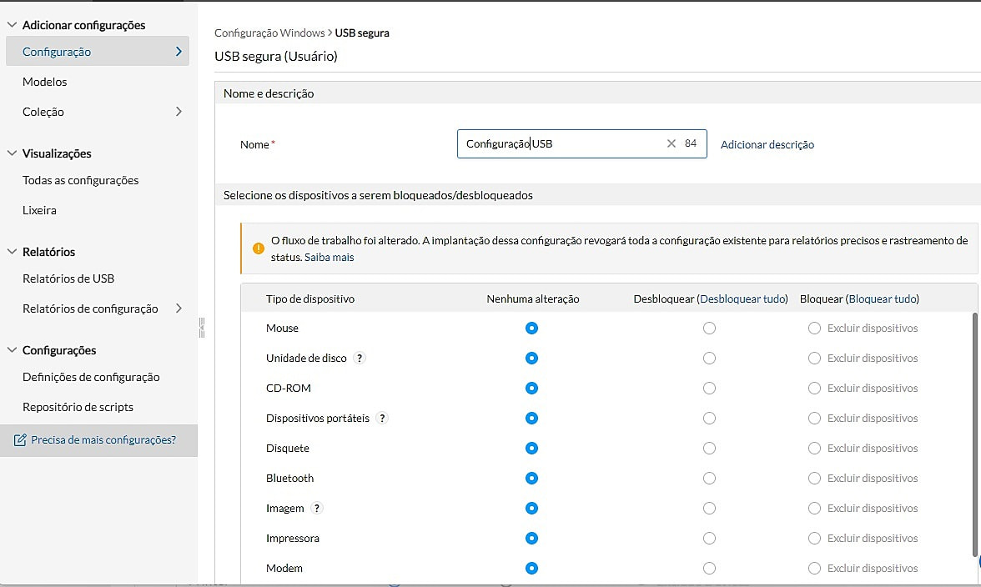Viewport: 981px width, 587px height.
Task: Click the orange warning icon in notice
Action: tap(258, 248)
